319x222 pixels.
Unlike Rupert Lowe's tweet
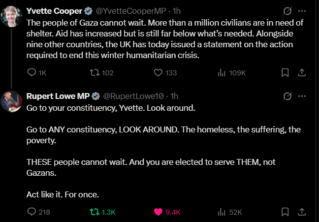[x=159, y=212]
